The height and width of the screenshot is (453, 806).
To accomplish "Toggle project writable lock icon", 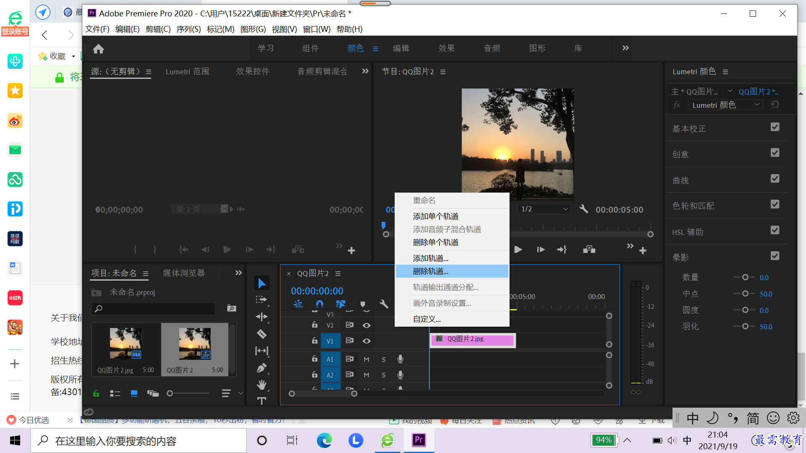I will [96, 393].
